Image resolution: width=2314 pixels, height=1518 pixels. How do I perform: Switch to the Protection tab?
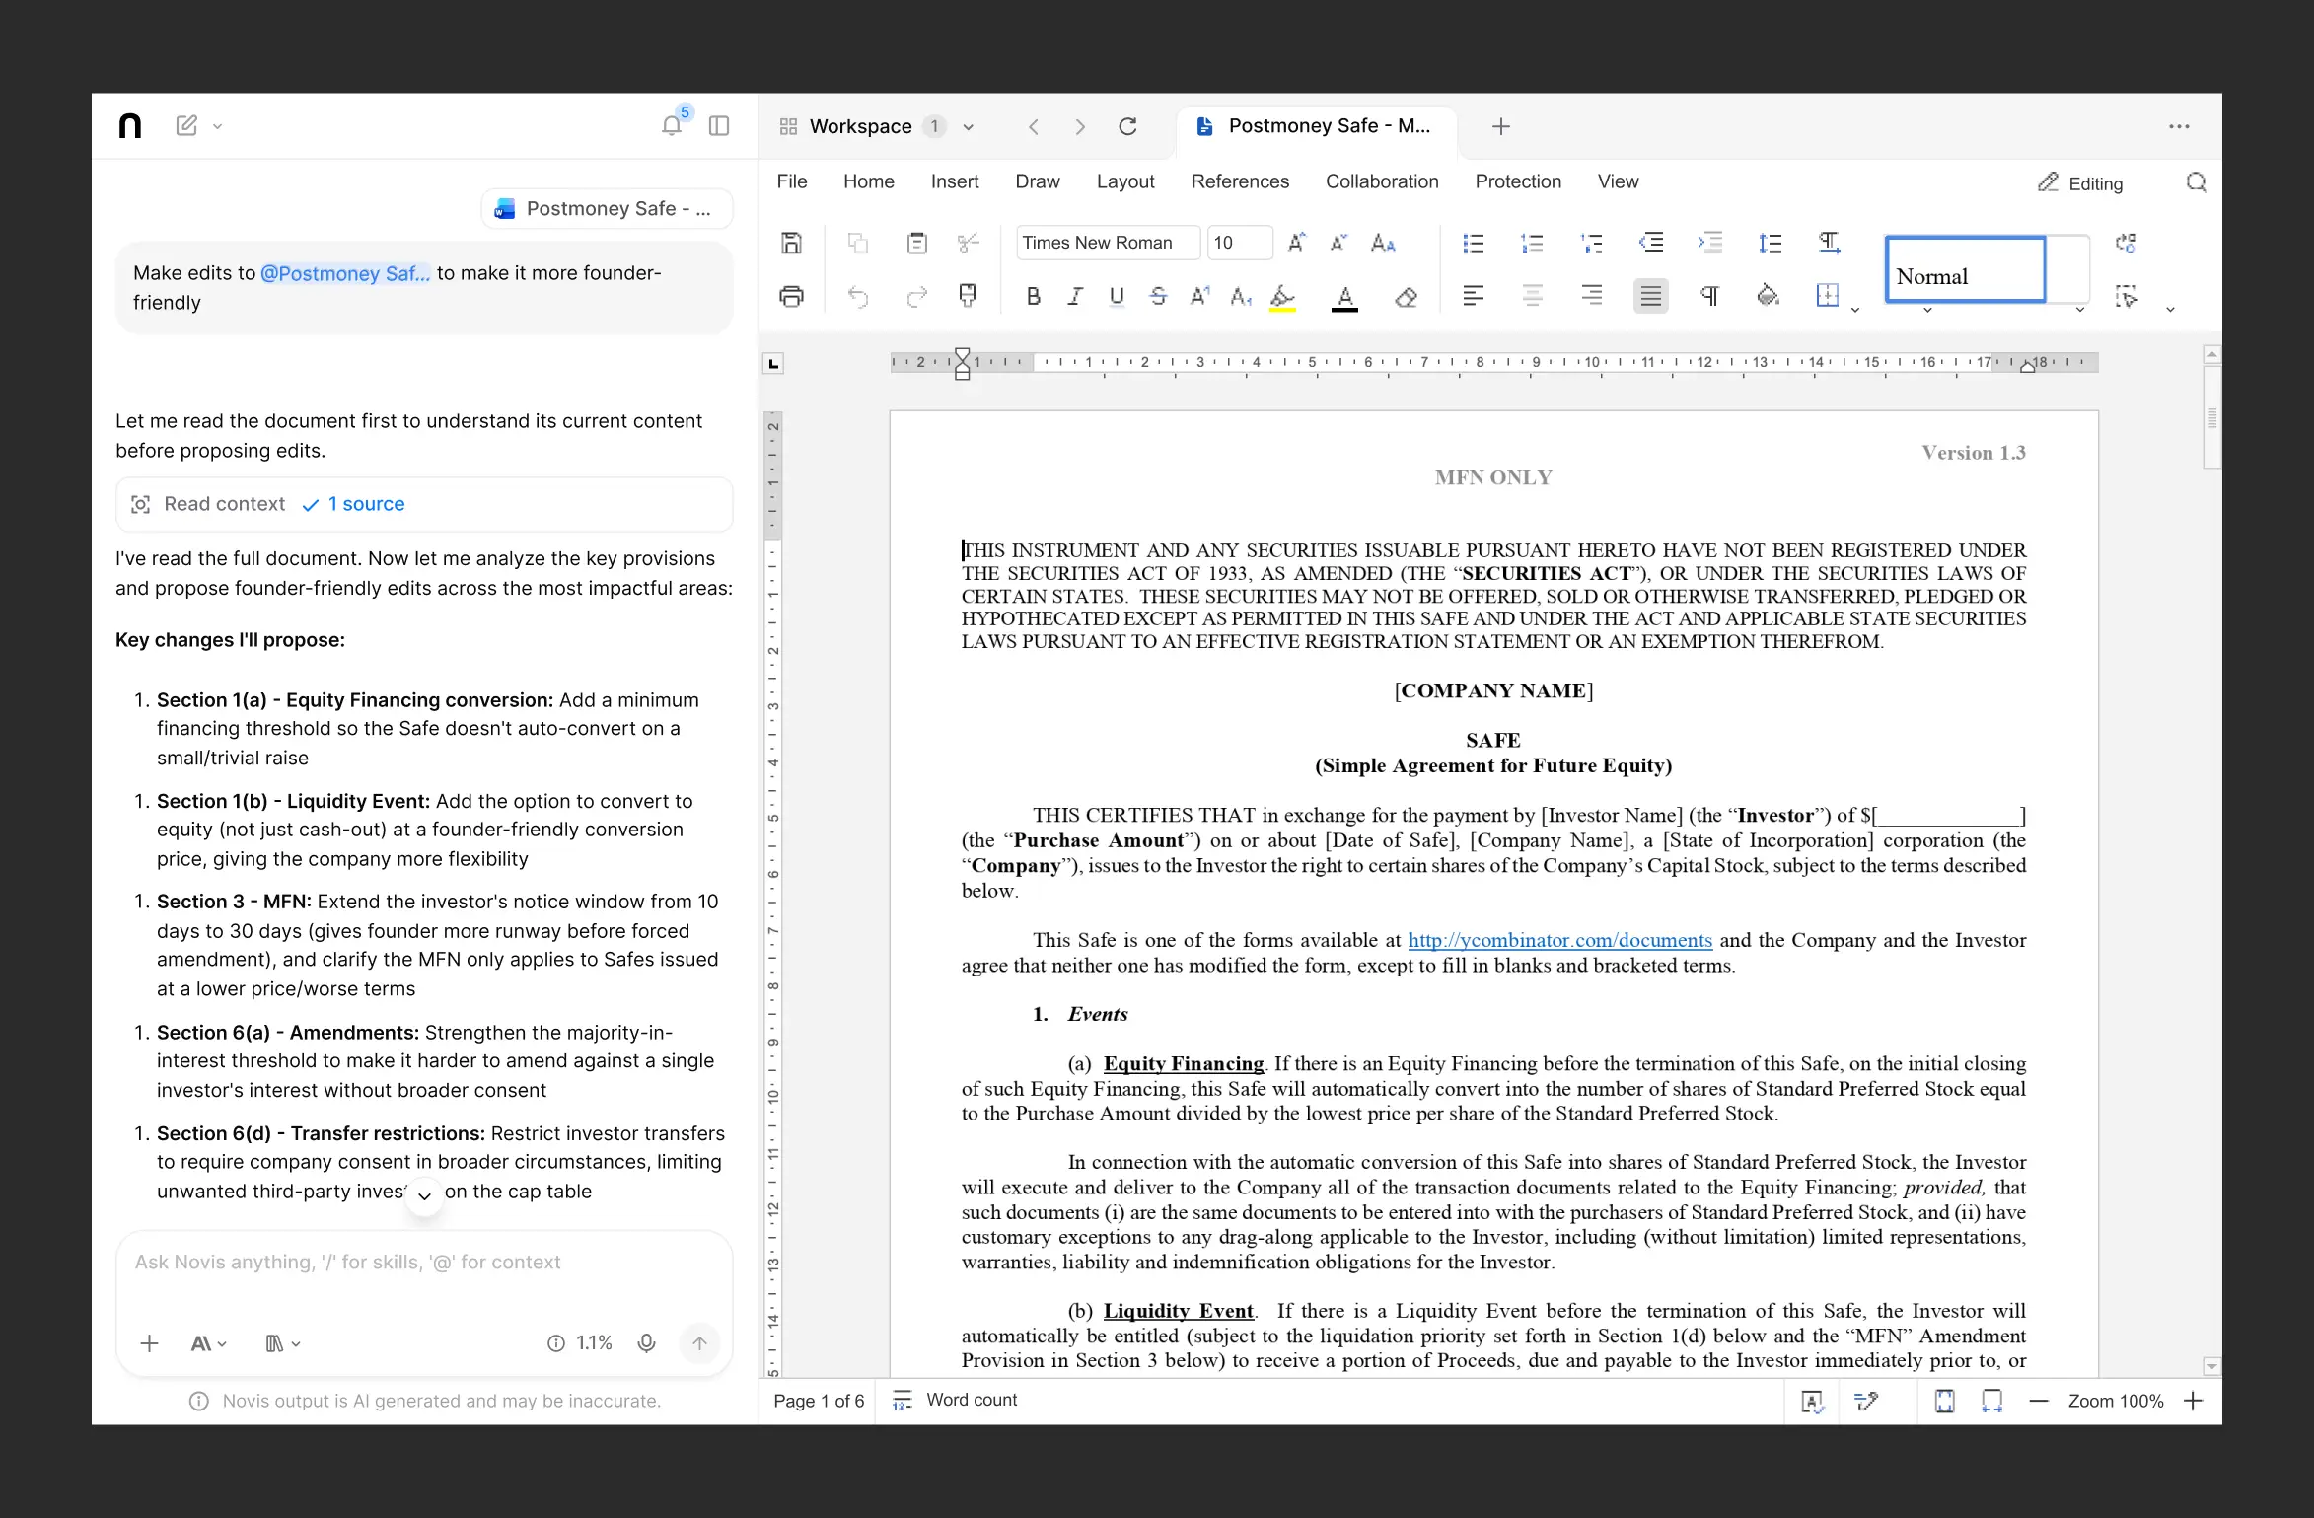tap(1518, 181)
